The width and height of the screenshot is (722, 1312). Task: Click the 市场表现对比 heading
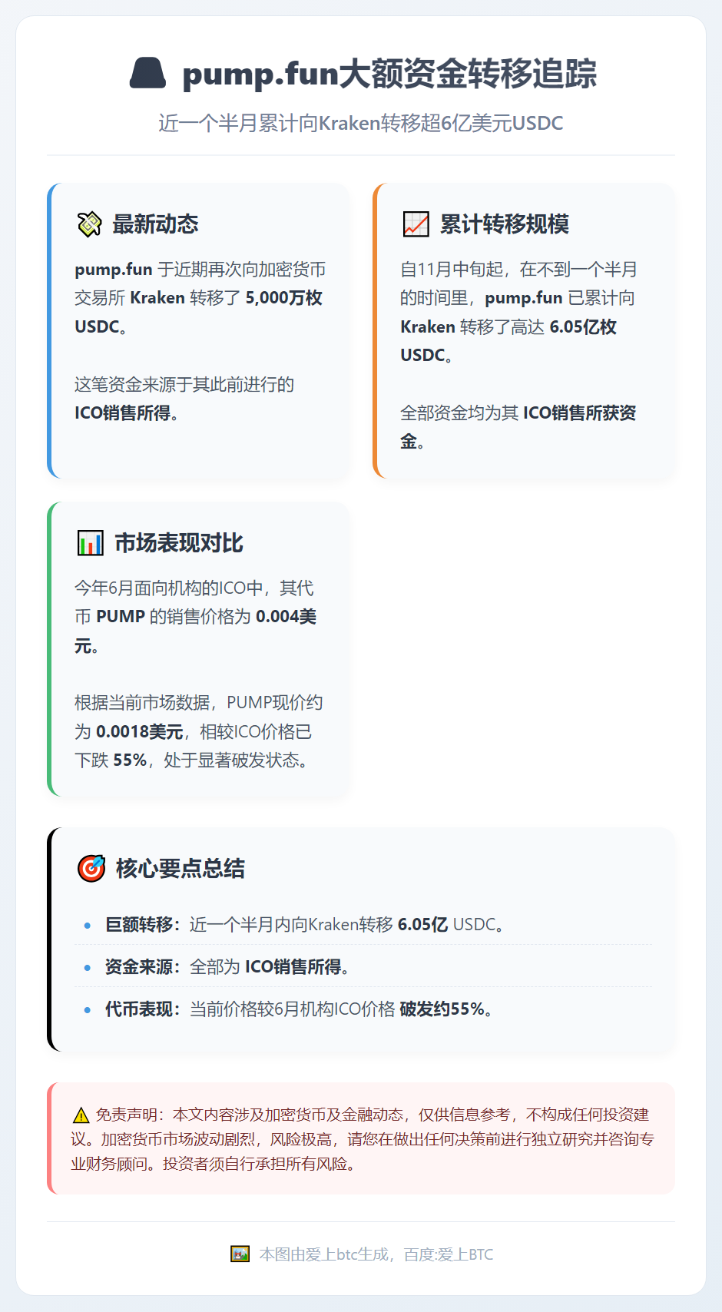[179, 543]
